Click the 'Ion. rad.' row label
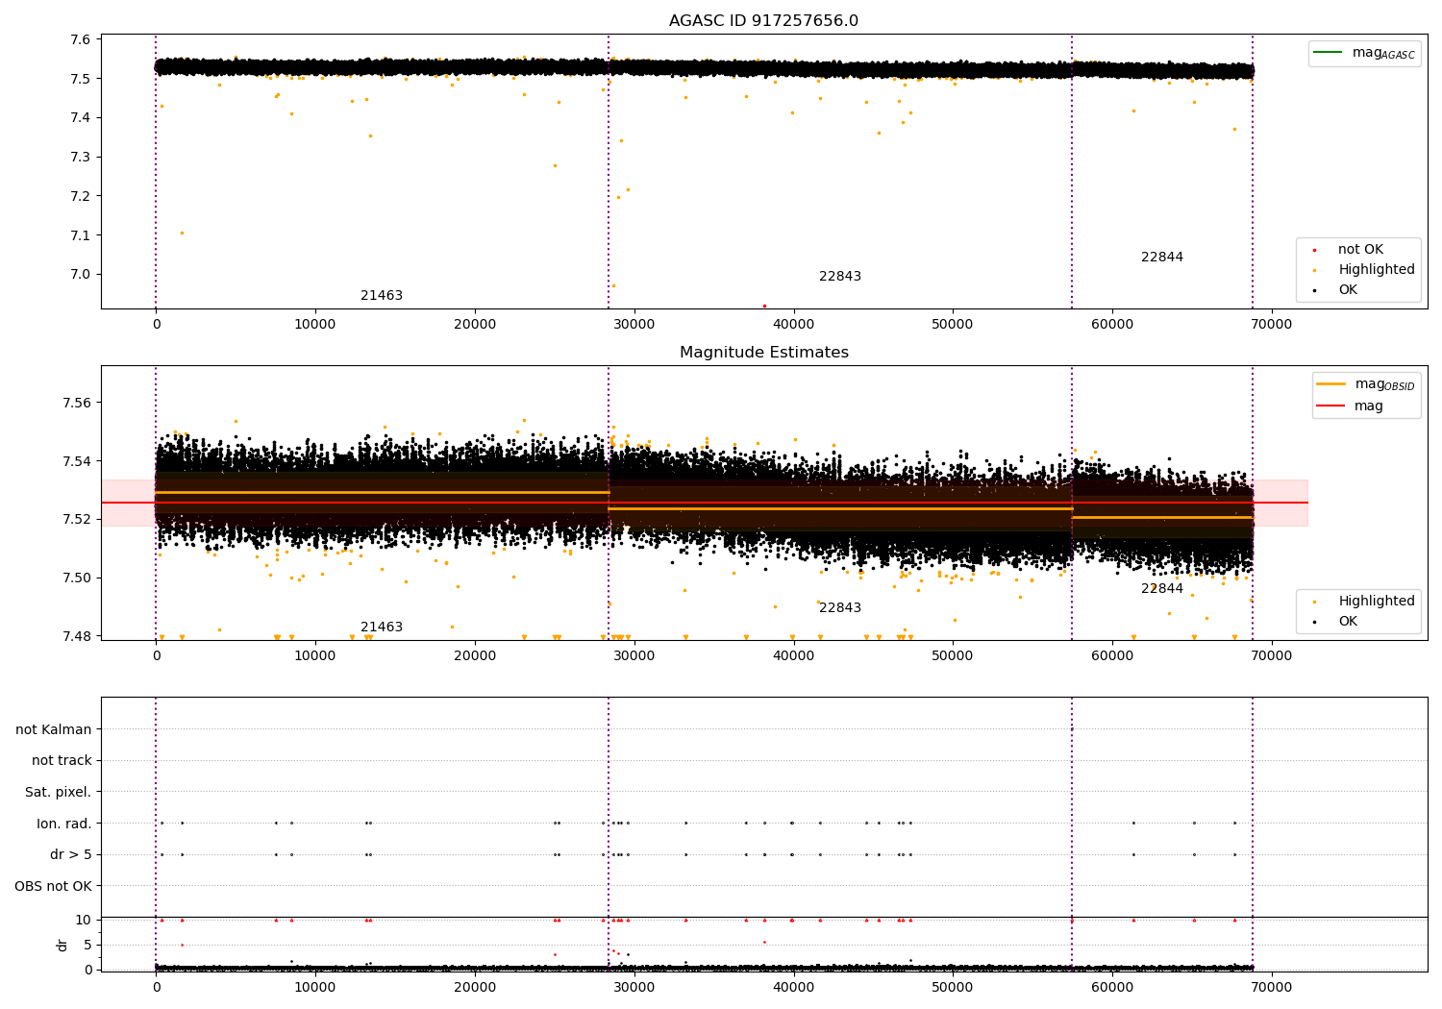Image resolution: width=1442 pixels, height=1009 pixels. [64, 824]
